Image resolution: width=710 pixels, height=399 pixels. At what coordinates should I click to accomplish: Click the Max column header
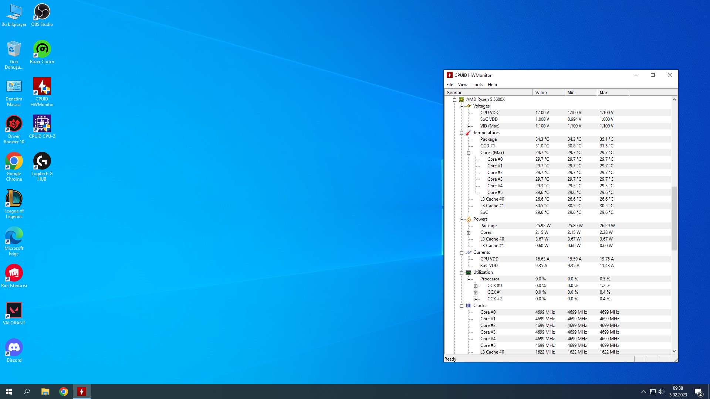(612, 93)
